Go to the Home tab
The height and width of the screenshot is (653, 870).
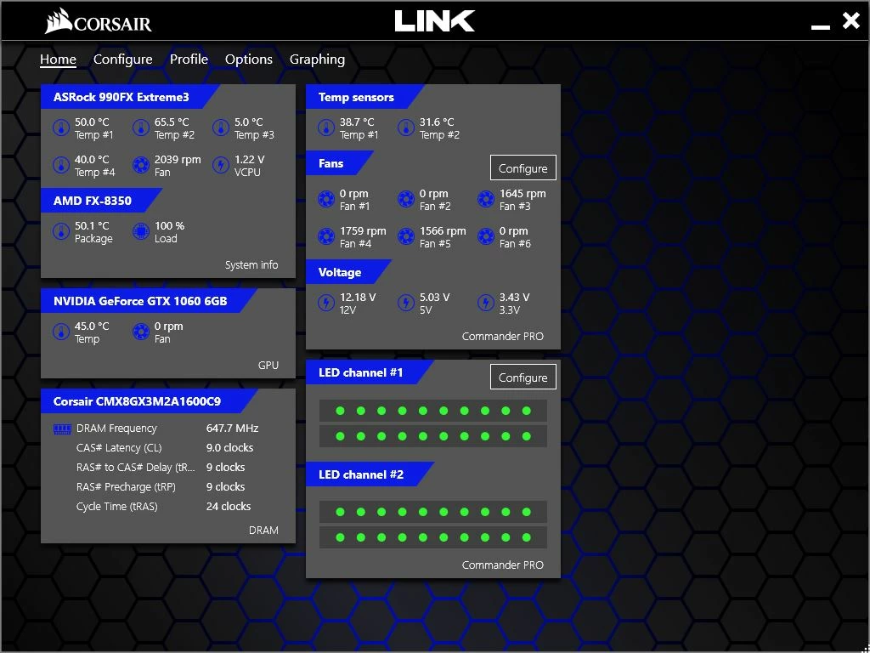58,60
